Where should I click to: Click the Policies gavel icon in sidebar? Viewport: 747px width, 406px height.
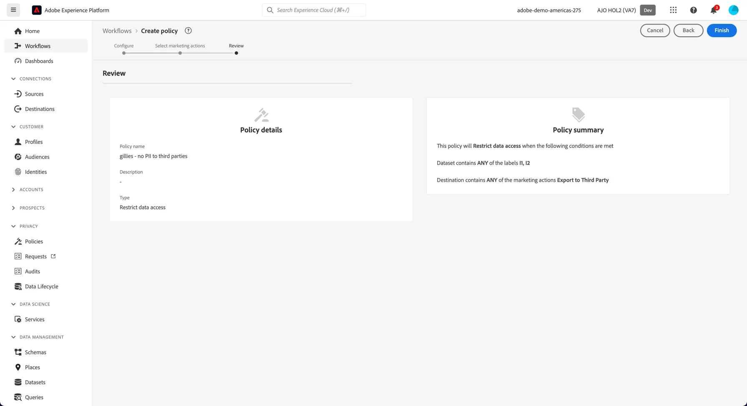tap(18, 241)
